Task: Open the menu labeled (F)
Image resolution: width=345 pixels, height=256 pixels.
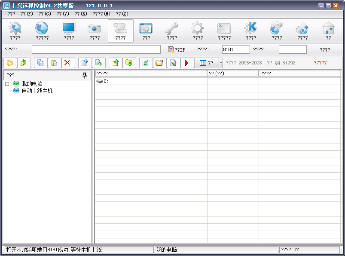Action: click(26, 14)
